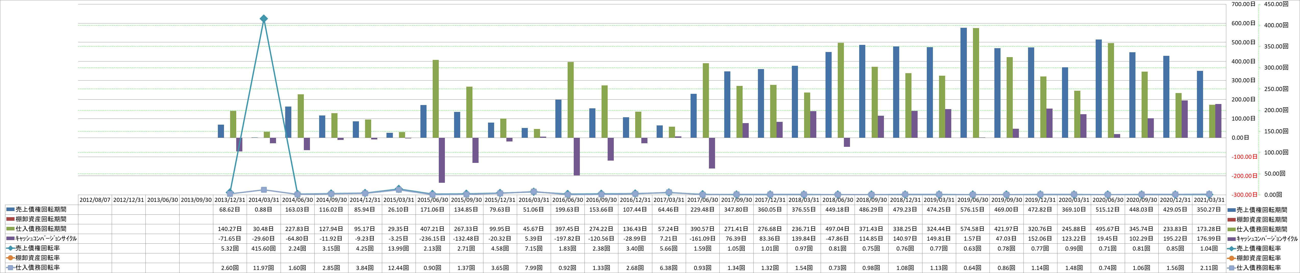Click the orange circle marker beside 棚卸資産回転率 in the right legend
1300x273 pixels.
[1232, 258]
